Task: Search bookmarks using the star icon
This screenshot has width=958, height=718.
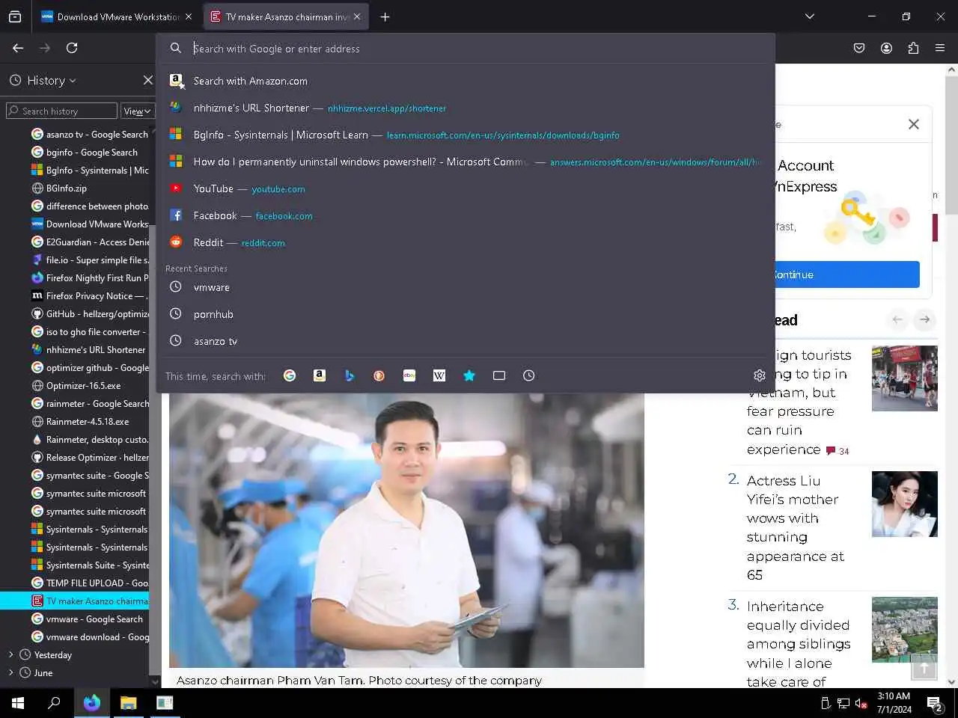Action: 469,375
